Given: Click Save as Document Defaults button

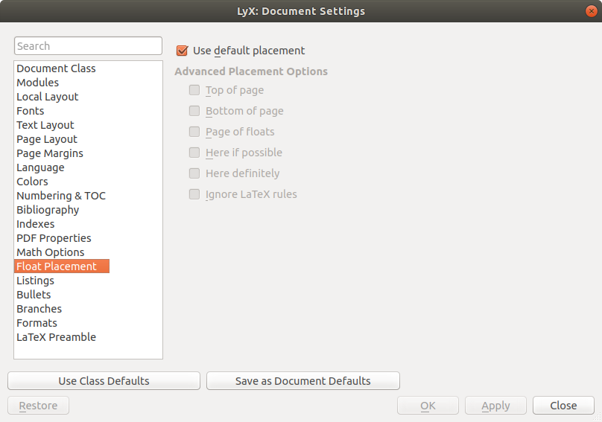Looking at the screenshot, I should [x=302, y=381].
